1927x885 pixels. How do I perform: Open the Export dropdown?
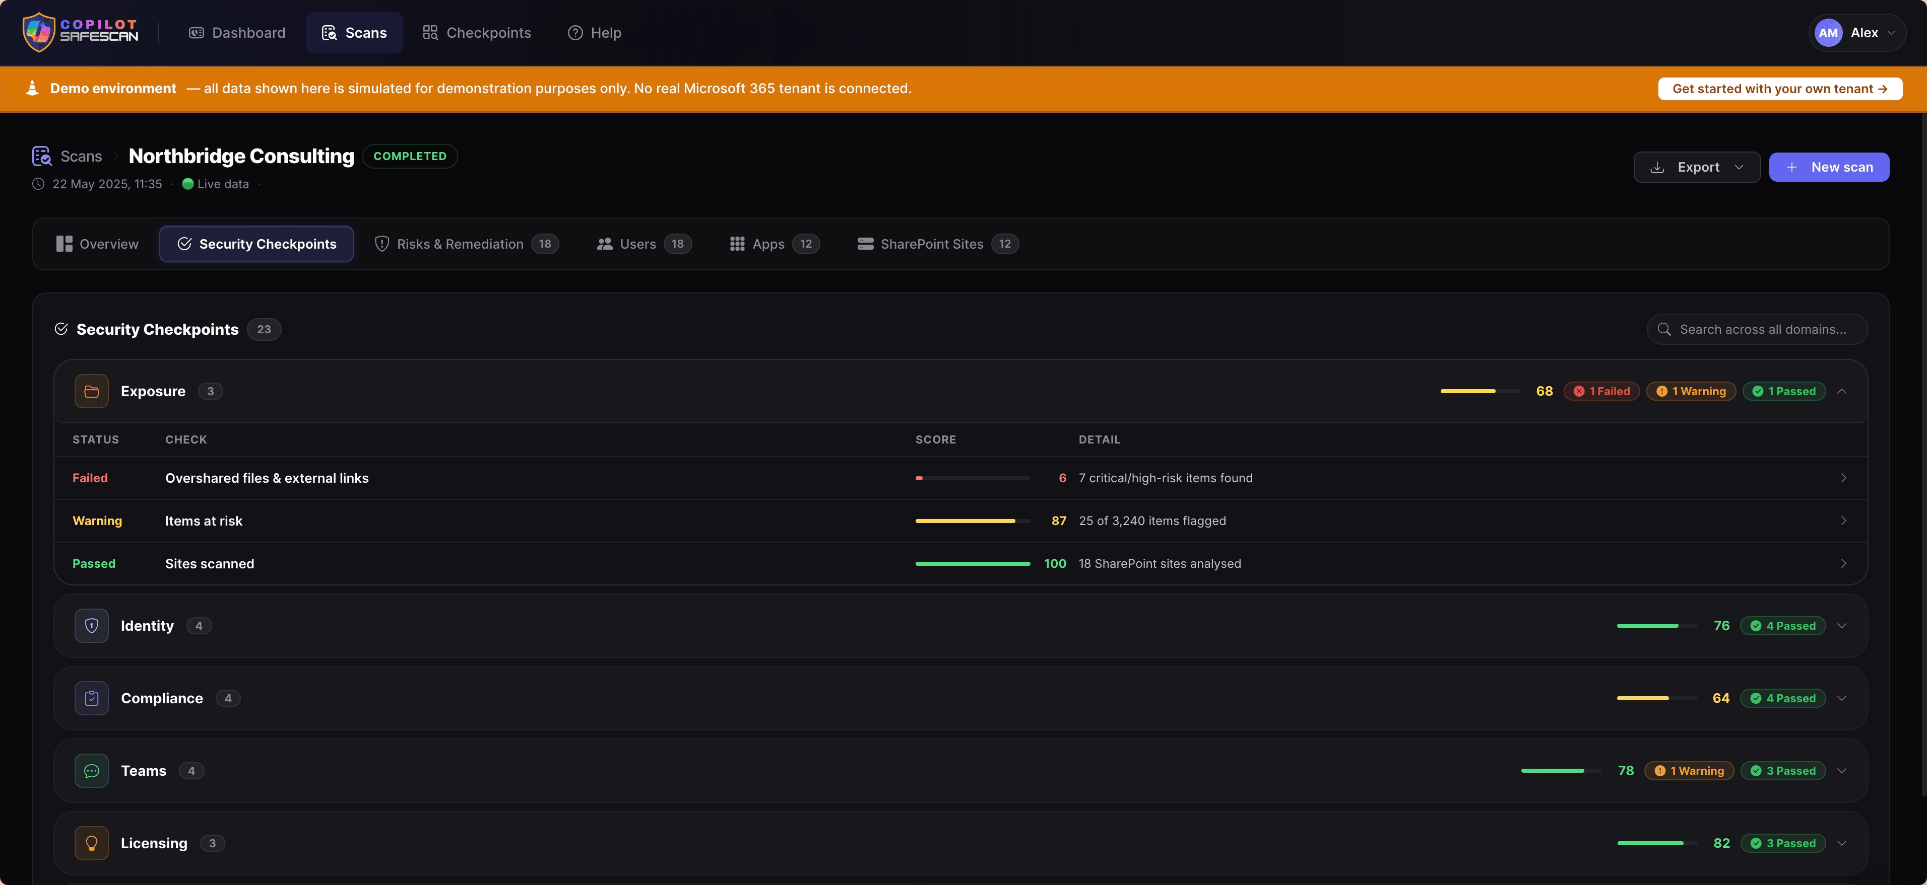coord(1697,168)
